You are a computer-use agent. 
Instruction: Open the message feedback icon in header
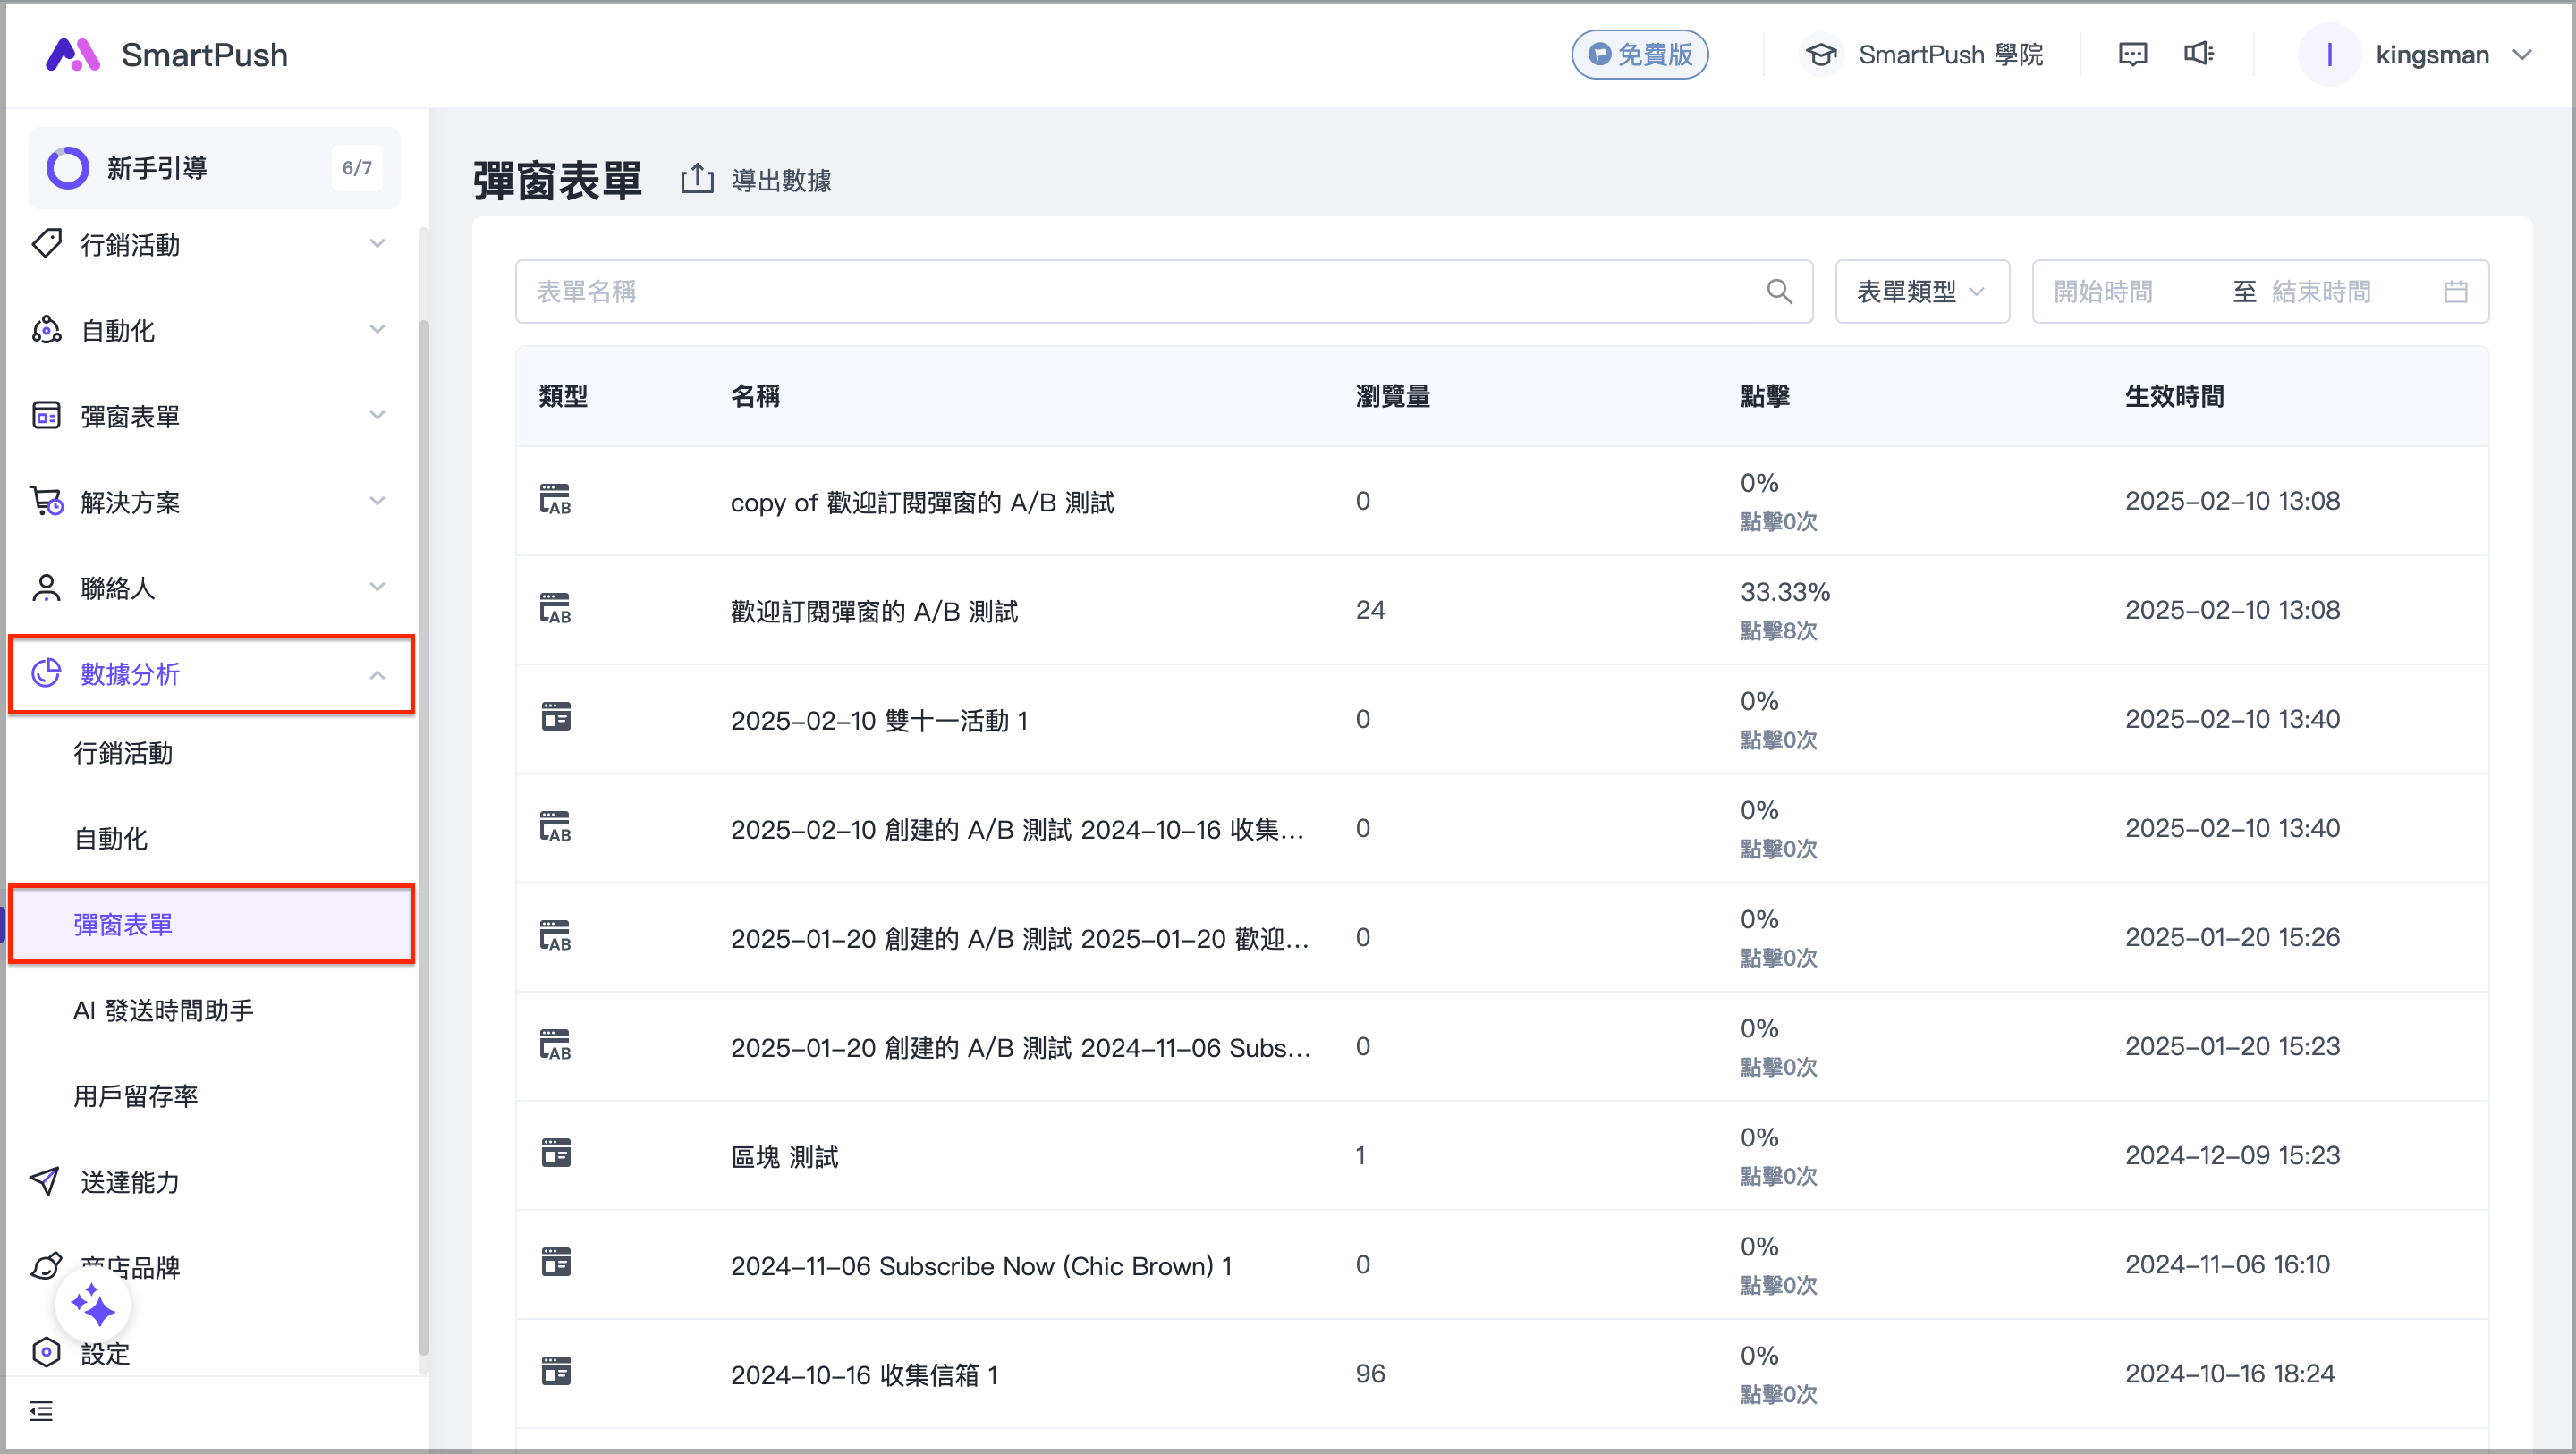coord(2132,54)
